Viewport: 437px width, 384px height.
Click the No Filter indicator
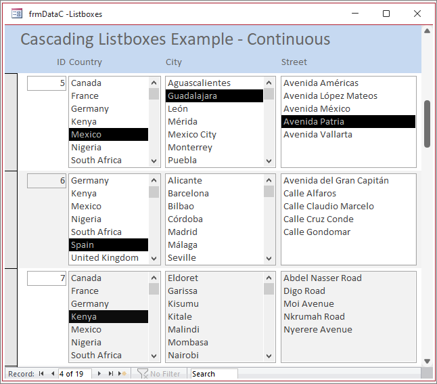pyautogui.click(x=159, y=374)
